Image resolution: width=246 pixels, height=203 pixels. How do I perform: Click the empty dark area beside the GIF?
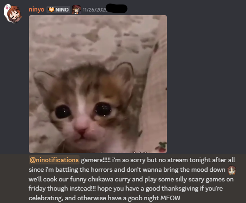point(206,84)
